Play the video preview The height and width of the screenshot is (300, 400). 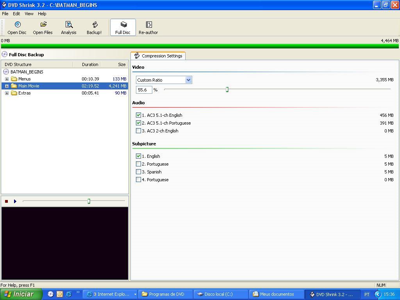click(x=15, y=201)
